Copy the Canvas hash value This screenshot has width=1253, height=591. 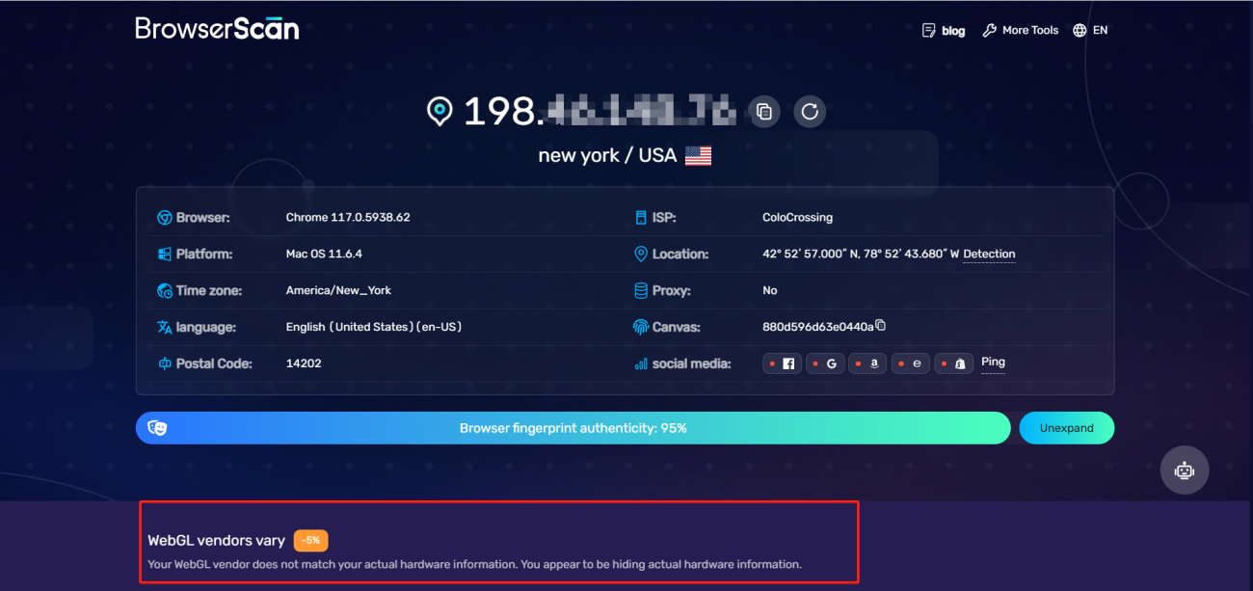point(880,326)
